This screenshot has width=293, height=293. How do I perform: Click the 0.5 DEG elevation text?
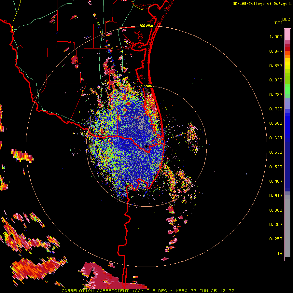(x=157, y=291)
